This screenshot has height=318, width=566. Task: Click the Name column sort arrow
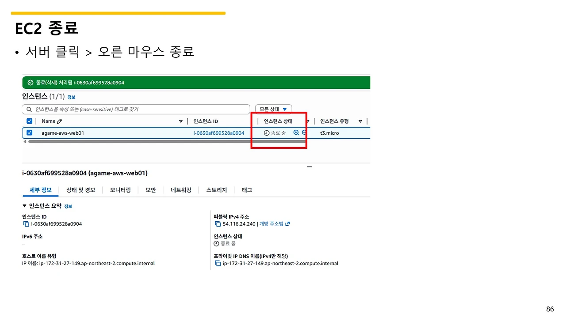coord(181,121)
